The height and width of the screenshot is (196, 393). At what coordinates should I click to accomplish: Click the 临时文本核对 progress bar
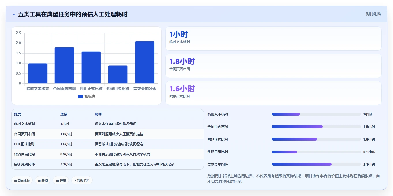(316, 114)
